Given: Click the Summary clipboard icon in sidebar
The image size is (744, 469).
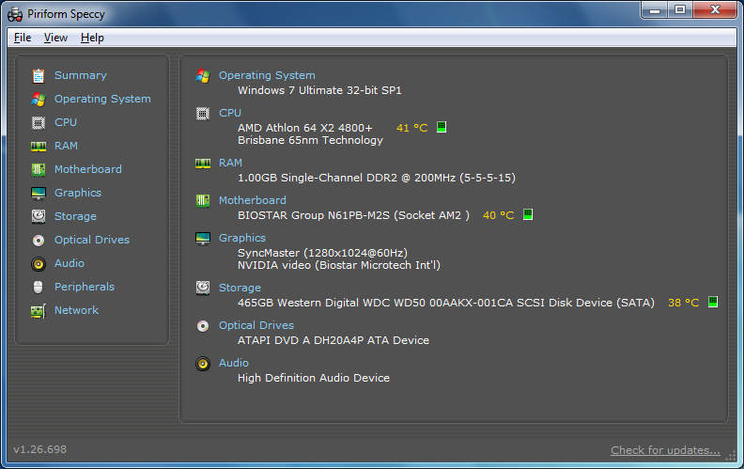Looking at the screenshot, I should point(39,75).
